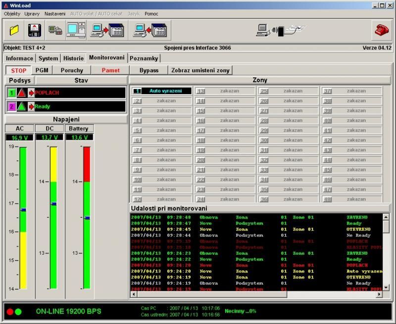The width and height of the screenshot is (396, 324).
Task: Click the Zobraz umisteni zony button
Action: pyautogui.click(x=200, y=70)
